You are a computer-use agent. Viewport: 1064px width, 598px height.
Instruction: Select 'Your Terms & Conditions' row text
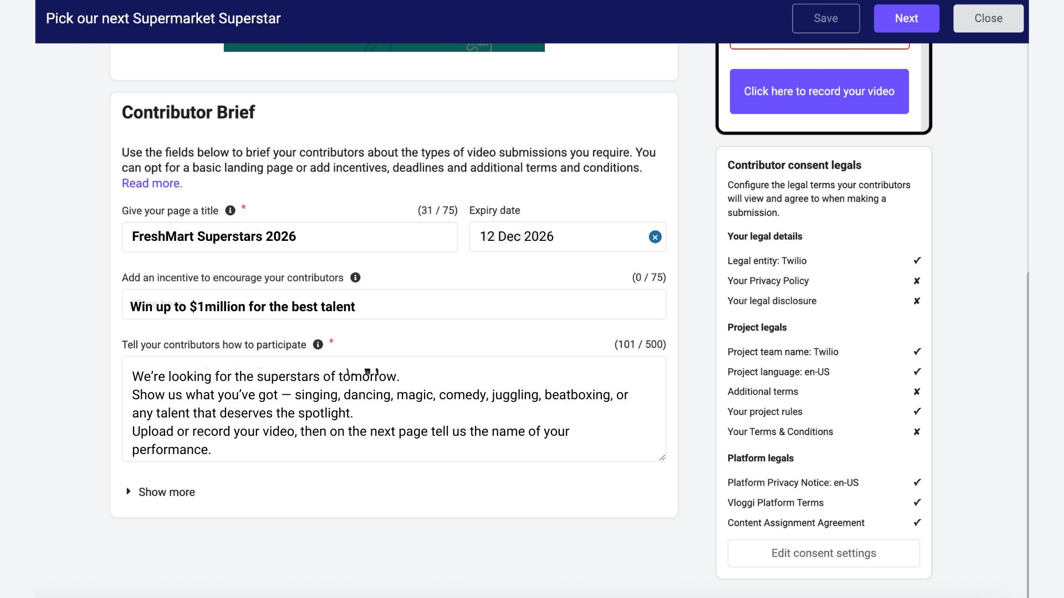pyautogui.click(x=780, y=431)
